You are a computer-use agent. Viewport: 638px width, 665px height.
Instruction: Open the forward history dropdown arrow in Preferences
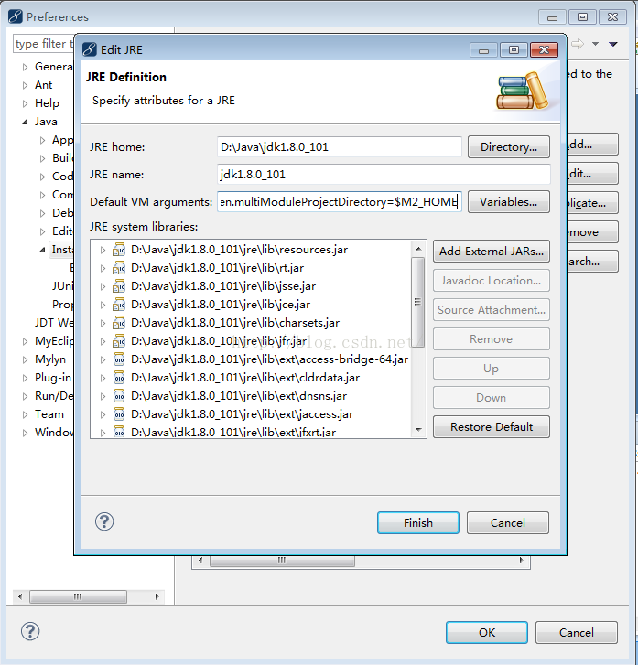(596, 44)
